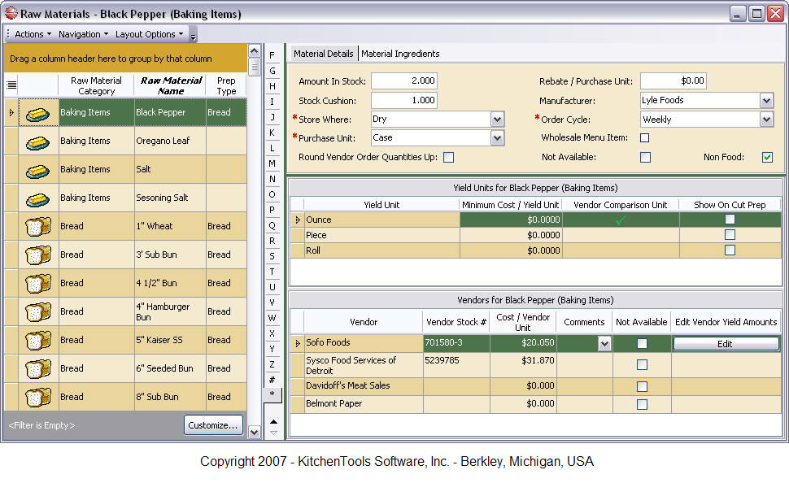Click the bread icon beside 8" Sub Bun
This screenshot has width=789, height=483.
[x=37, y=398]
